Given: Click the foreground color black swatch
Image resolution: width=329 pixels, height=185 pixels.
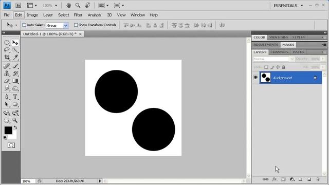Looking at the screenshot, I should click(x=8, y=130).
